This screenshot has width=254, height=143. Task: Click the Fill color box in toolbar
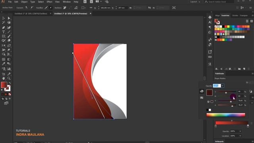coord(4,85)
